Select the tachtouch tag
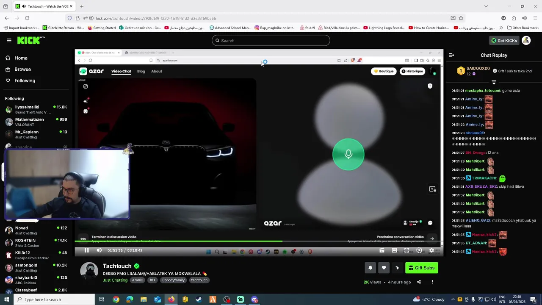Viewport: 542px width, 305px height. click(x=199, y=280)
